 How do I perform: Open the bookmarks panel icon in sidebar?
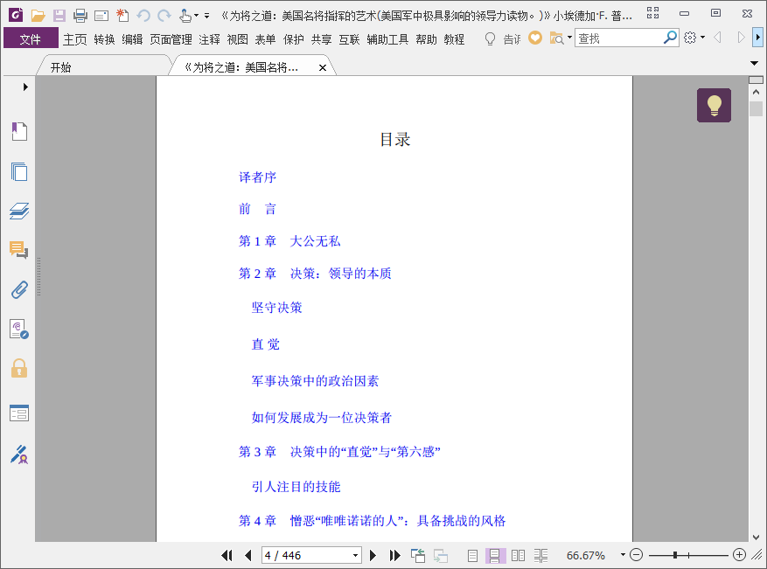click(x=19, y=131)
